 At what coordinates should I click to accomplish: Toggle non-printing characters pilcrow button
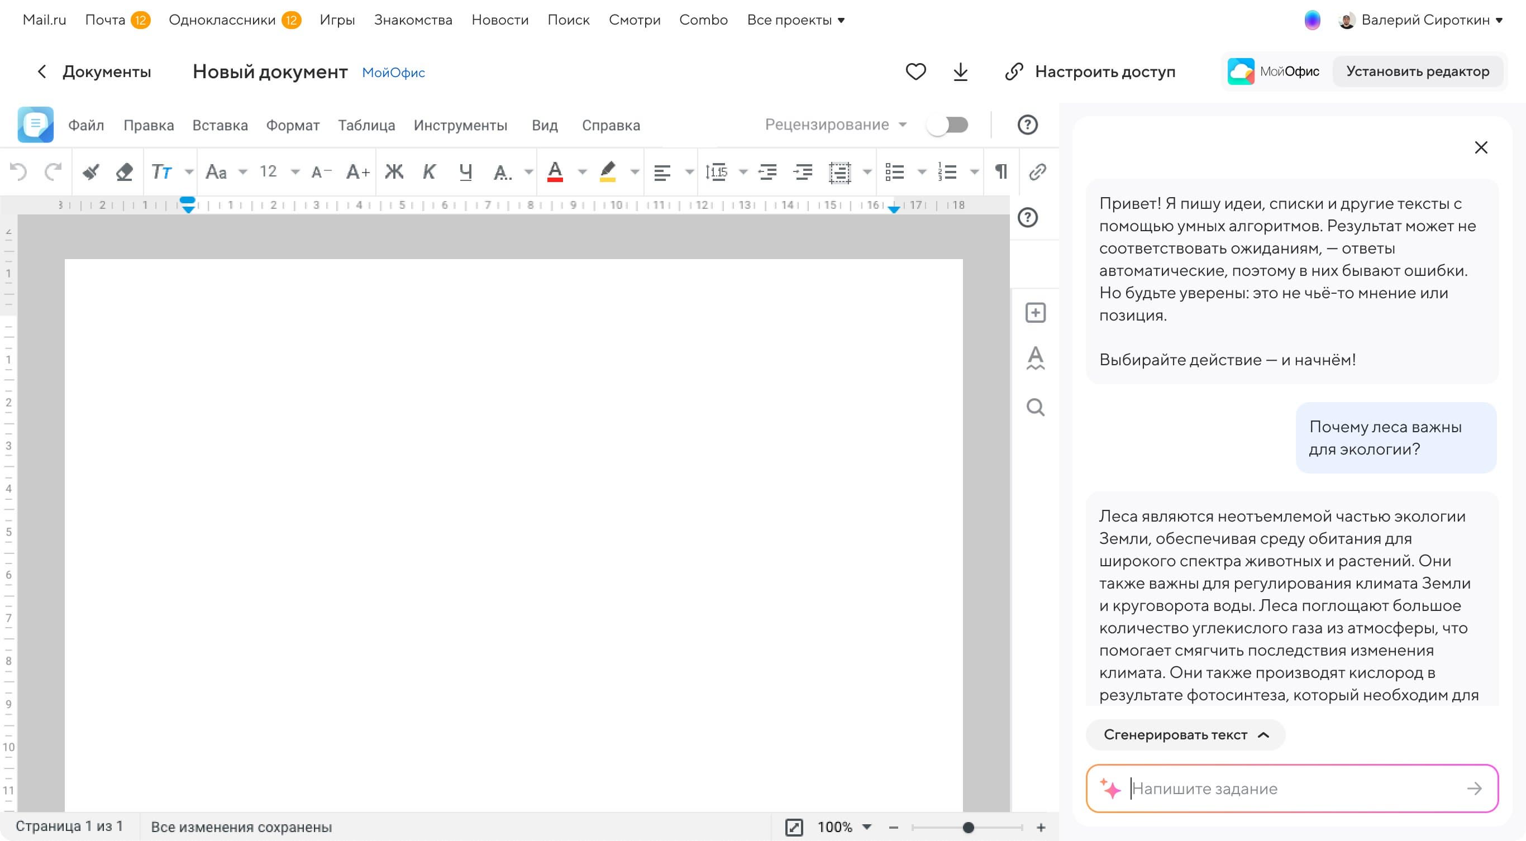pos(1000,173)
